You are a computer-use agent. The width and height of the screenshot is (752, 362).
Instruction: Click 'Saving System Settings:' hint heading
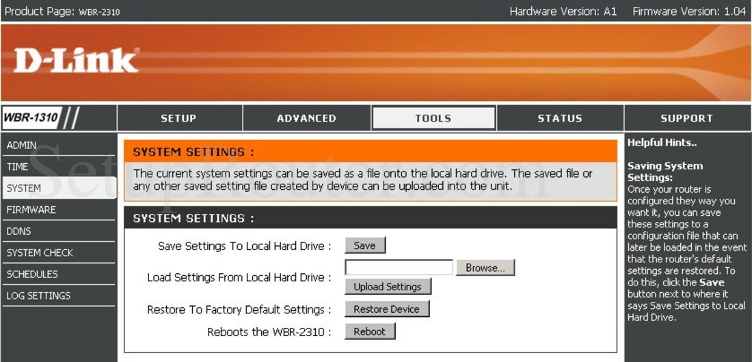(x=665, y=171)
